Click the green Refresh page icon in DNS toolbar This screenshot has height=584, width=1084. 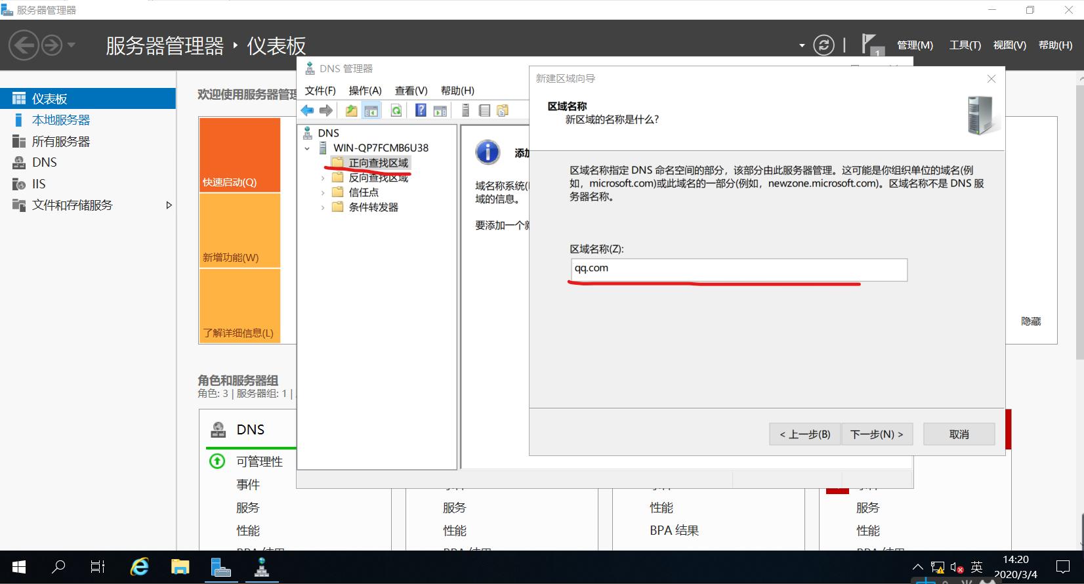pos(396,110)
